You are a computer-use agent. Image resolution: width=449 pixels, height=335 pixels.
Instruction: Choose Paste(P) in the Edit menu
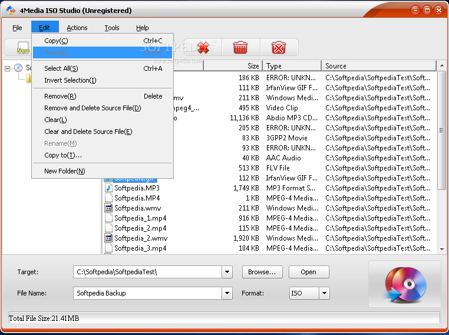(x=103, y=52)
